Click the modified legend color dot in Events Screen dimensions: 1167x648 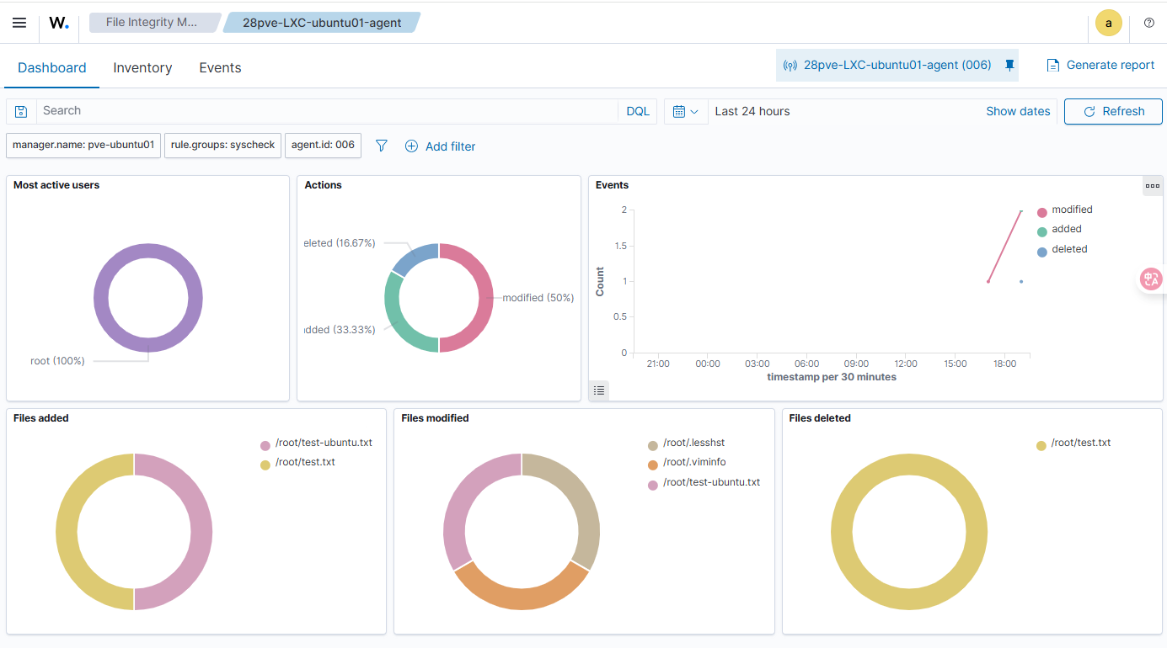tap(1043, 210)
